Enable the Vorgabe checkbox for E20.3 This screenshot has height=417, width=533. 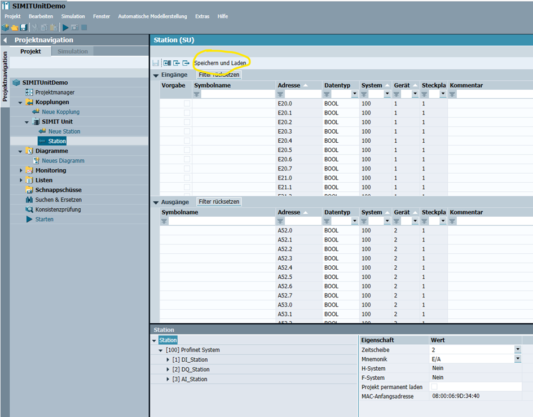[187, 131]
